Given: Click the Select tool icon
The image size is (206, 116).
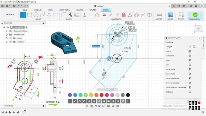Looking at the screenshot, I should pos(181,15).
